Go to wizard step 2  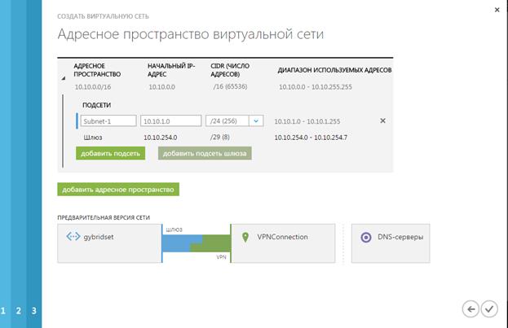point(19,311)
